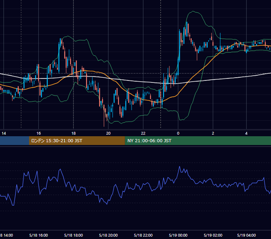Select the blue session bar before ロンドン
This screenshot has height=239, width=271.
(x=14, y=141)
